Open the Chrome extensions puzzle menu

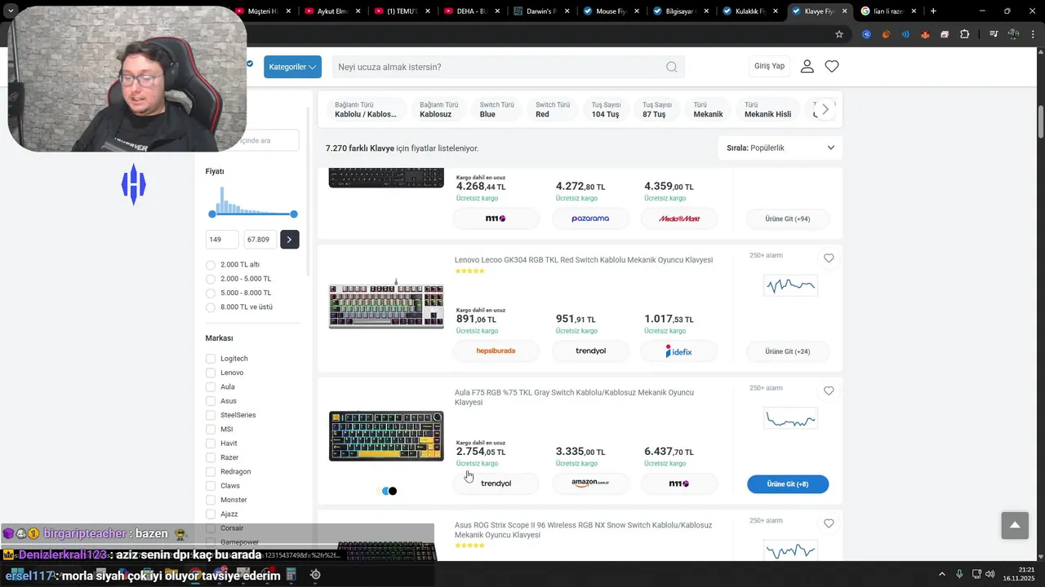tap(965, 34)
